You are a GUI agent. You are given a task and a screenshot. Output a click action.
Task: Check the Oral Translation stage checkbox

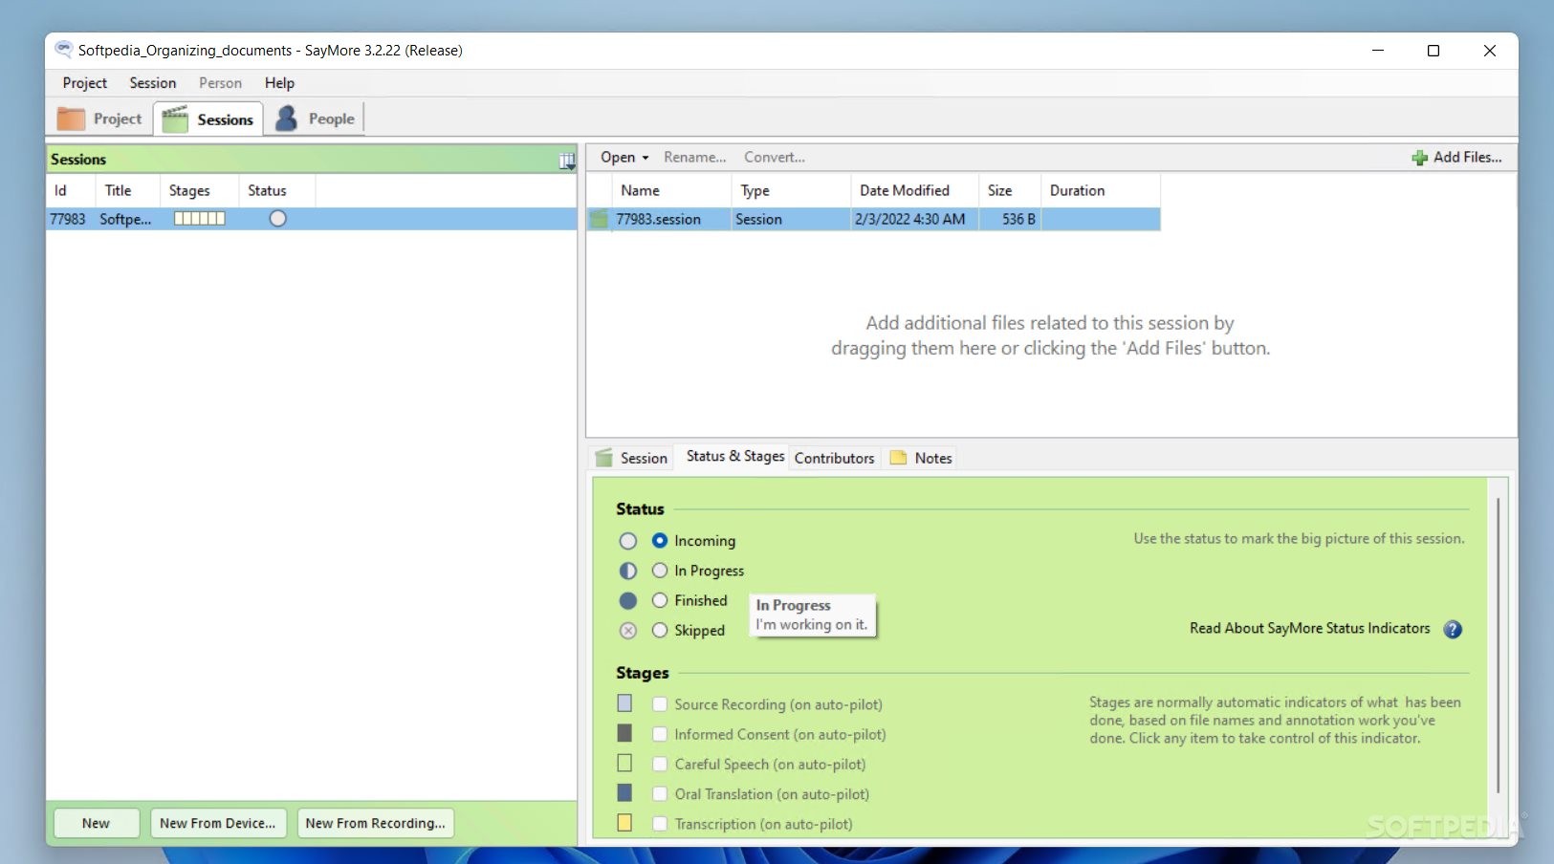click(660, 793)
